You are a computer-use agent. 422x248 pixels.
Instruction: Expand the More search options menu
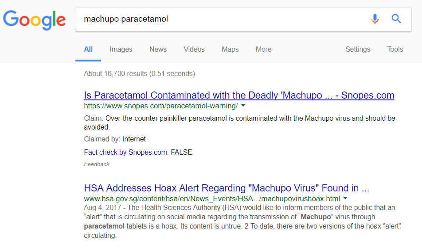(263, 50)
